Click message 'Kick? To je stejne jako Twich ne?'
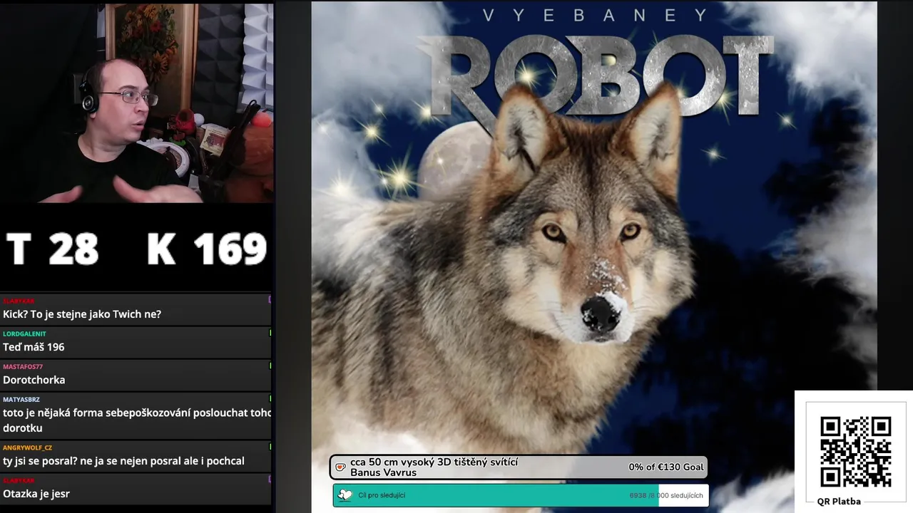This screenshot has width=913, height=513. tap(82, 314)
